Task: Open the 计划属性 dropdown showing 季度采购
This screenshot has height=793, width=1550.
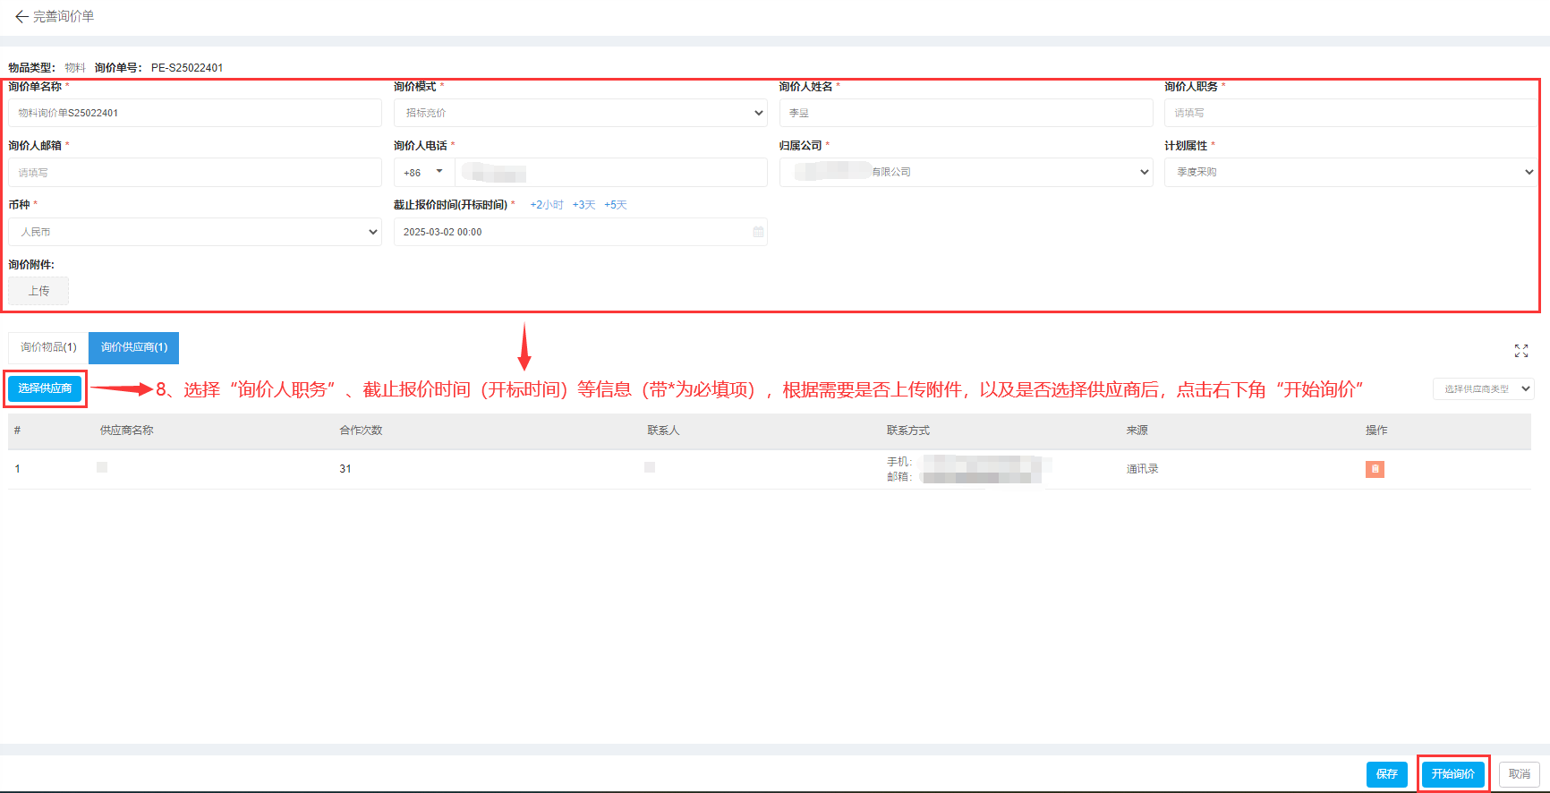Action: point(1350,172)
